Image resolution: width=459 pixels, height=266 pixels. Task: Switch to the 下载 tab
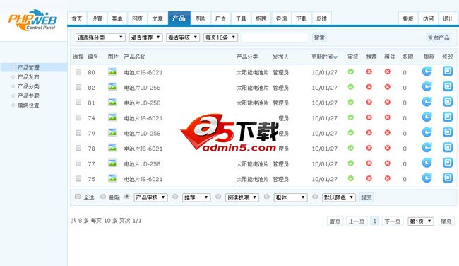[x=302, y=19]
